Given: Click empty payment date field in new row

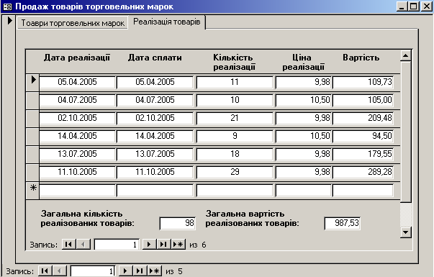Looking at the screenshot, I should [x=155, y=191].
